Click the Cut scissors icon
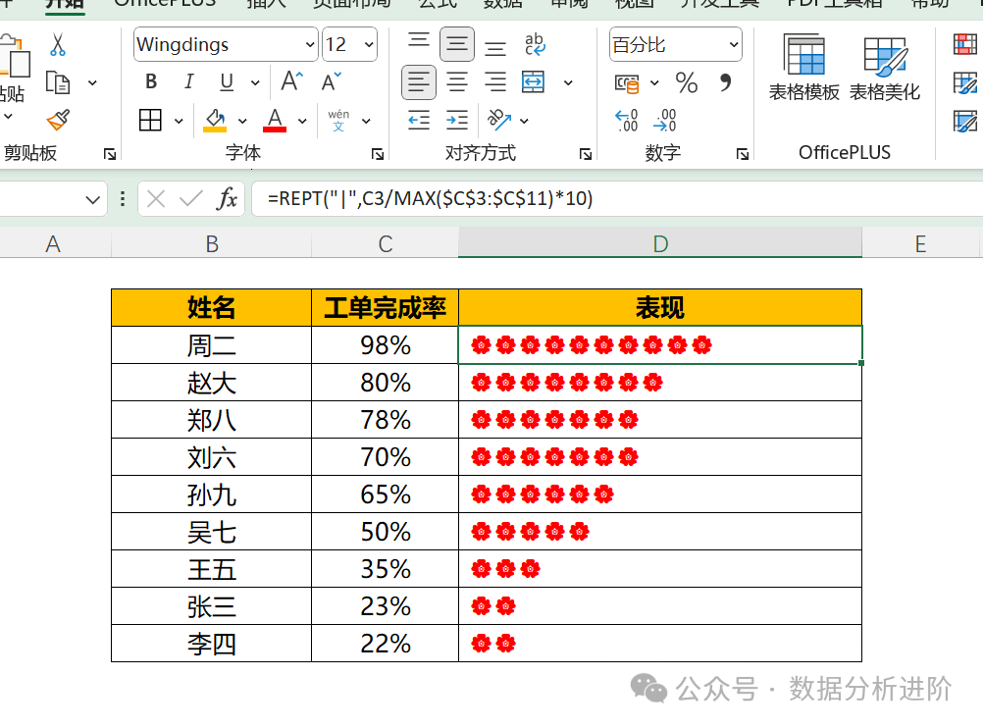The width and height of the screenshot is (983, 728). point(58,45)
